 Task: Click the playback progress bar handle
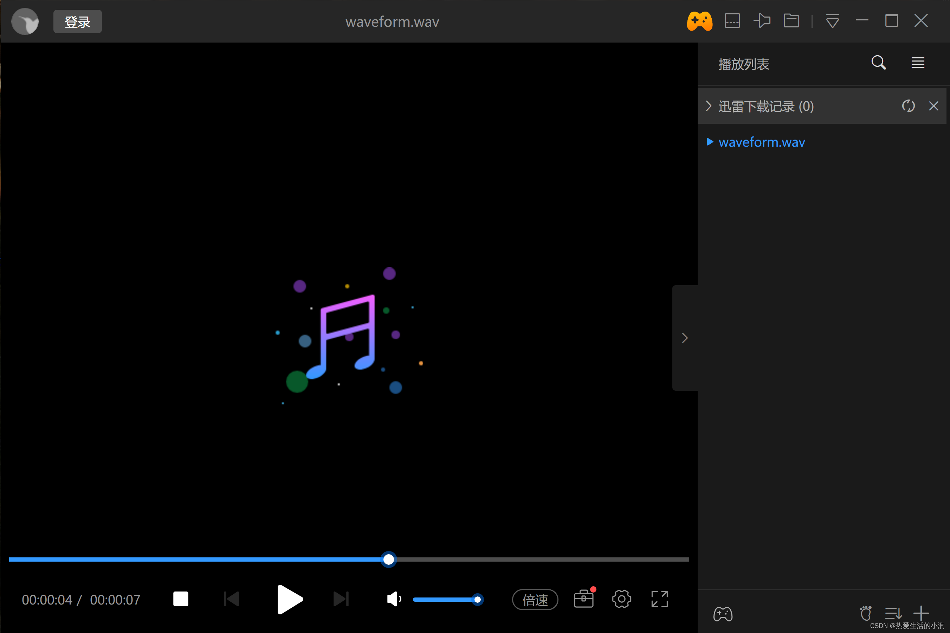(x=388, y=560)
